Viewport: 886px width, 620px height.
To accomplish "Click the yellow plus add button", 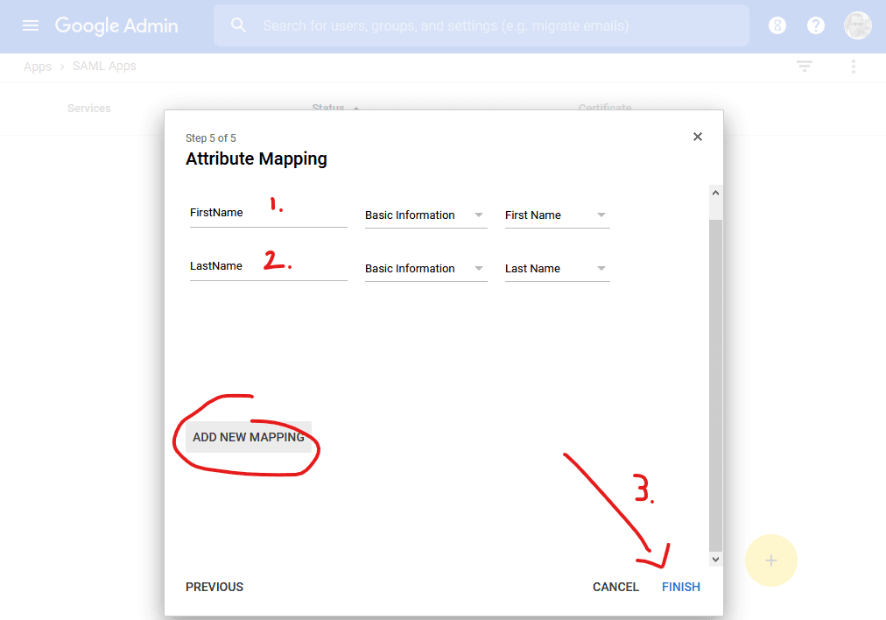I will 770,560.
